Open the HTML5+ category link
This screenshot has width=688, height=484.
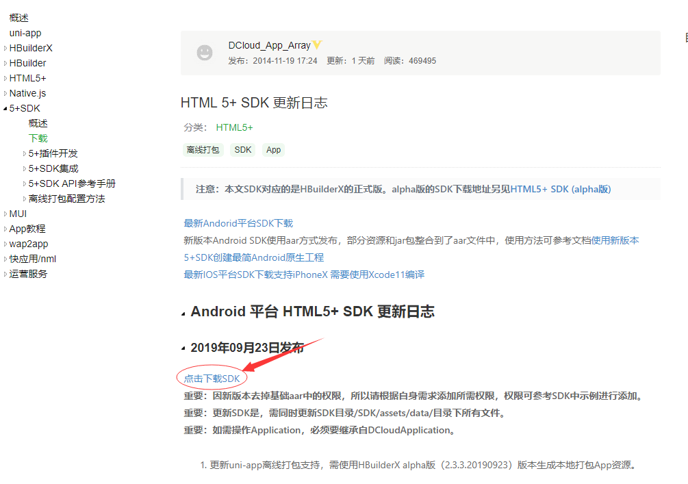click(234, 128)
